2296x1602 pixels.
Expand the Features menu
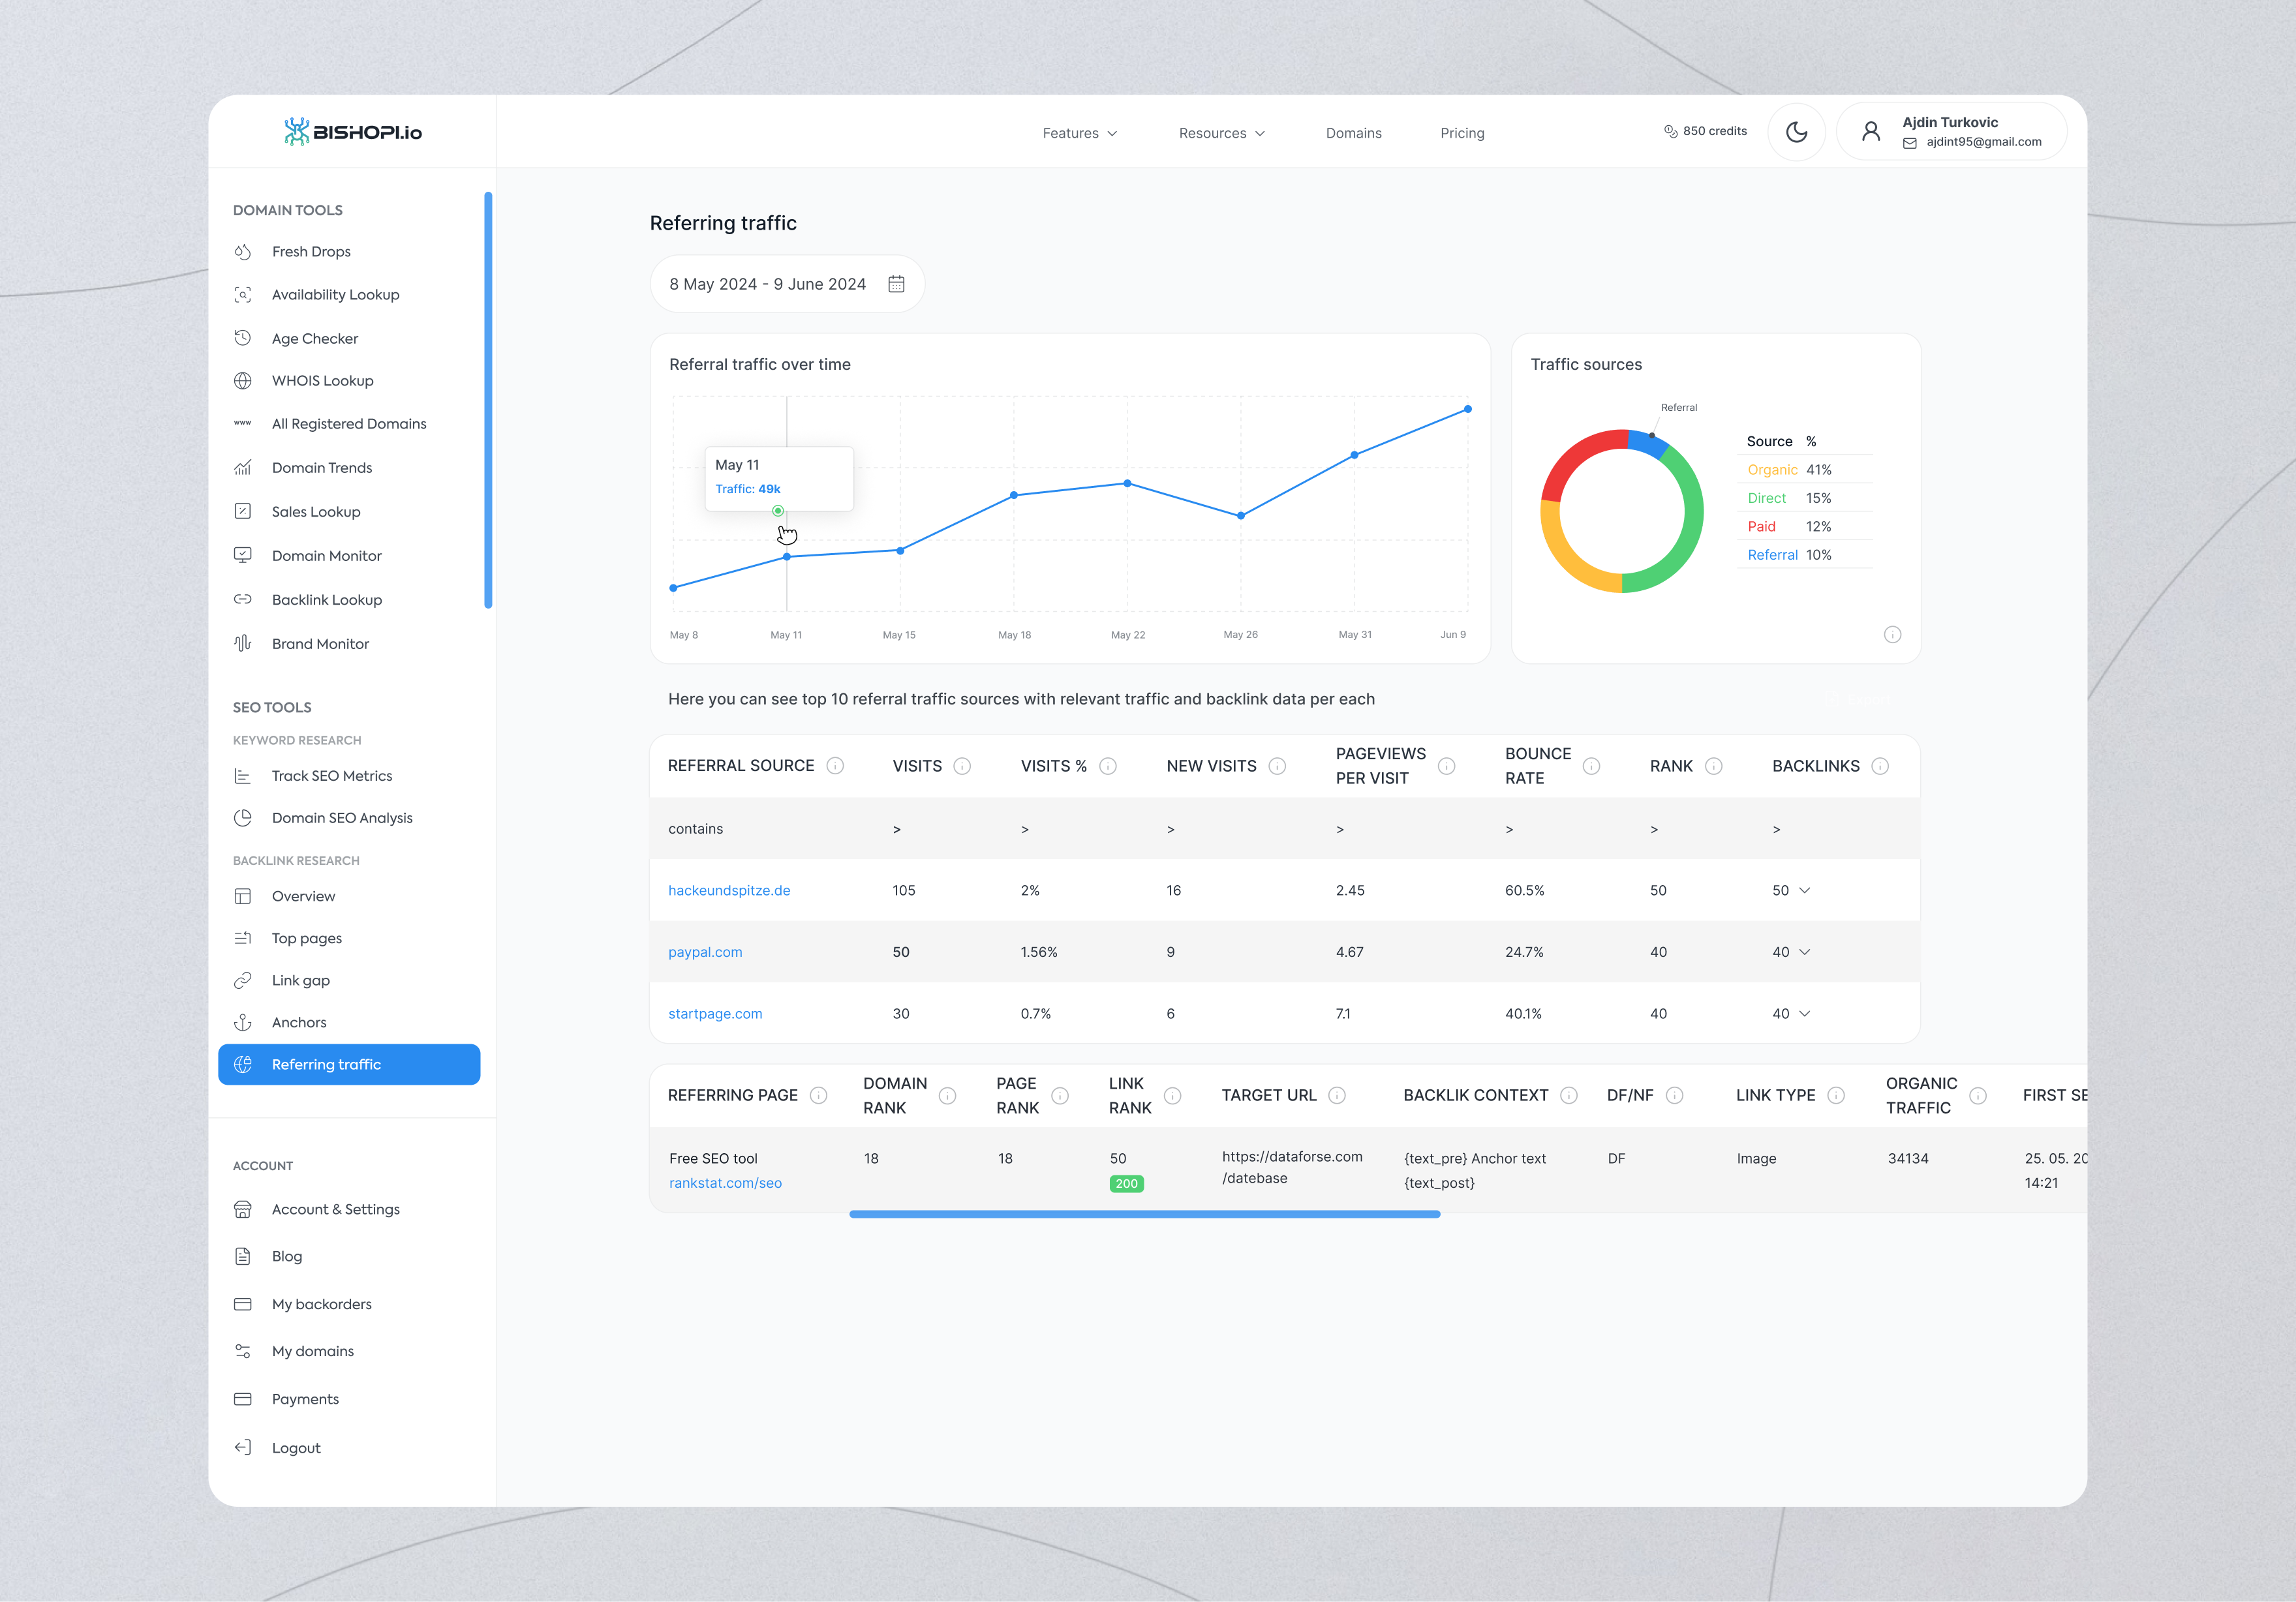(x=1079, y=132)
